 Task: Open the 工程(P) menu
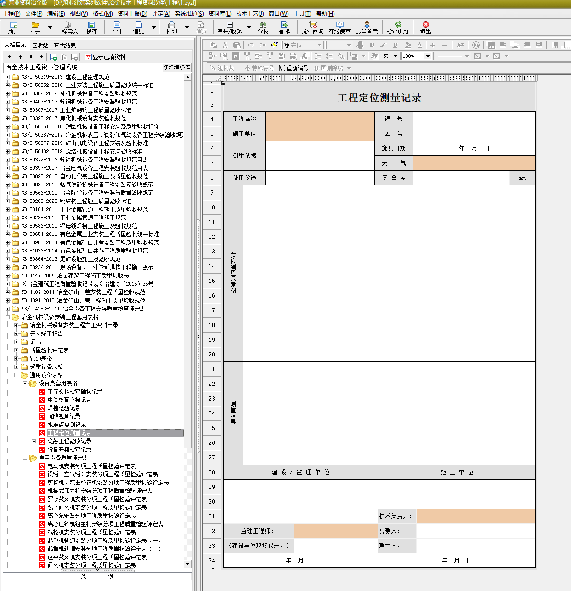(x=11, y=14)
